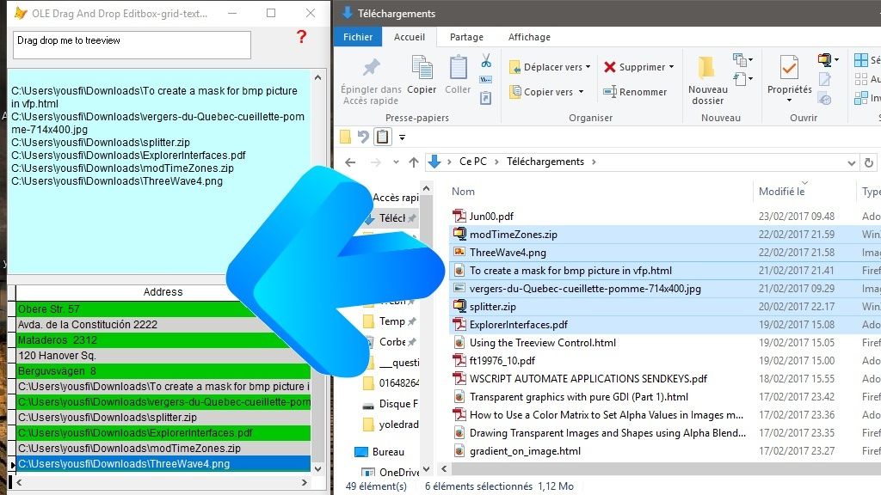The height and width of the screenshot is (495, 881).
Task: Switch to the Affichage ribbon tab
Action: 528,37
